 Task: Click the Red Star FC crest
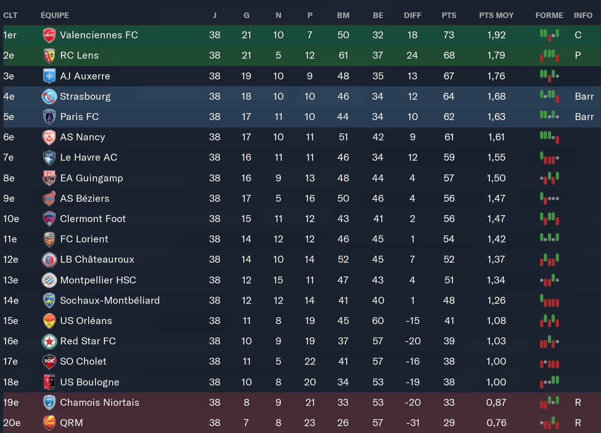pyautogui.click(x=49, y=341)
